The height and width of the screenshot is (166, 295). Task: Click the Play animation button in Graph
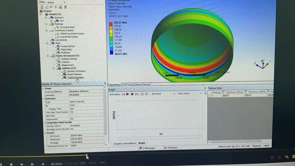pyautogui.click(x=128, y=94)
